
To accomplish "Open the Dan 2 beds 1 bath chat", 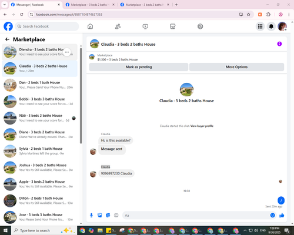I will click(x=39, y=85).
